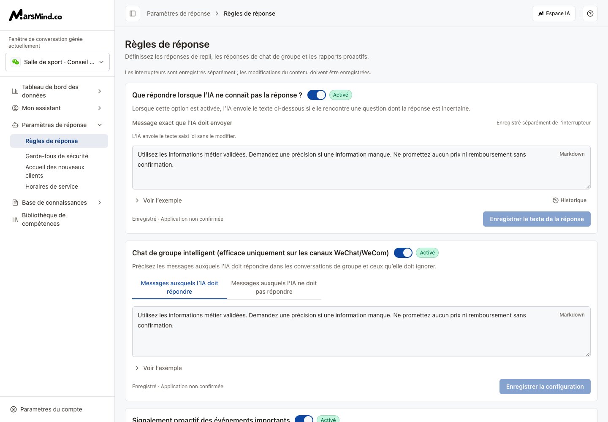608x422 pixels.
Task: Open Garde-fous de sécurité menu item
Action: coord(57,156)
